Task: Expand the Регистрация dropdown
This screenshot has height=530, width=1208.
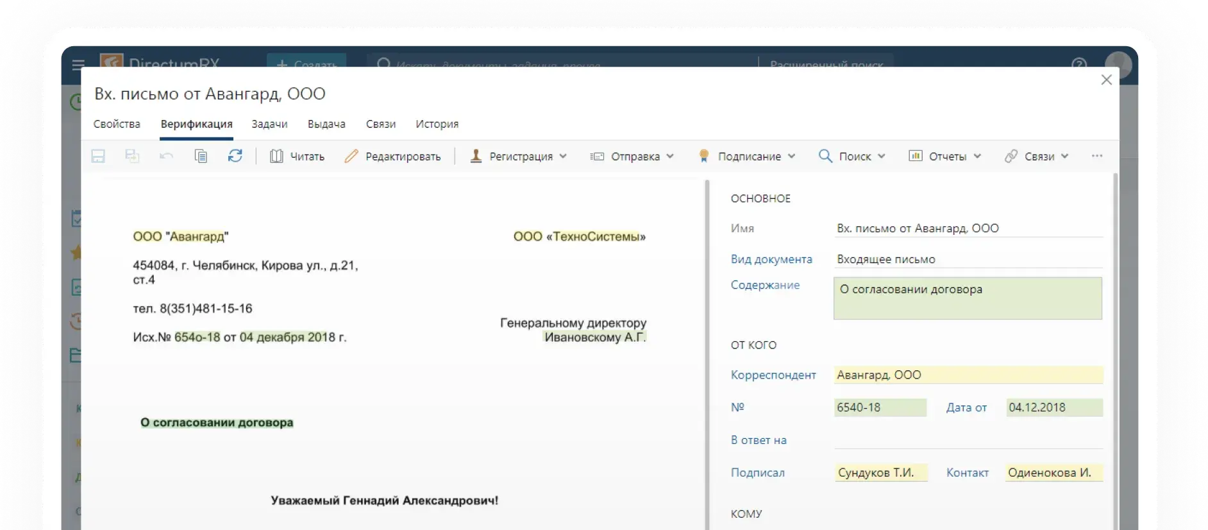Action: click(563, 156)
